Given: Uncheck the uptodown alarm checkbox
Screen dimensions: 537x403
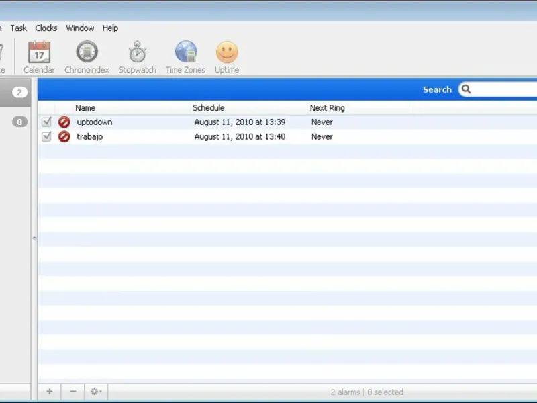Looking at the screenshot, I should [46, 122].
